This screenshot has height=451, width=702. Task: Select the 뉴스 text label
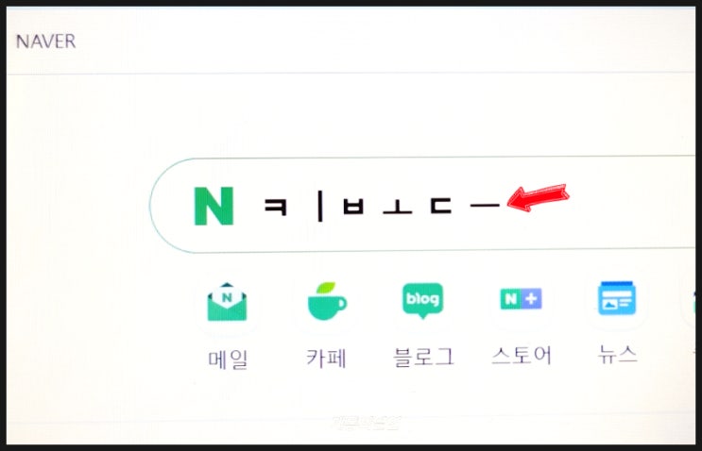pos(617,354)
